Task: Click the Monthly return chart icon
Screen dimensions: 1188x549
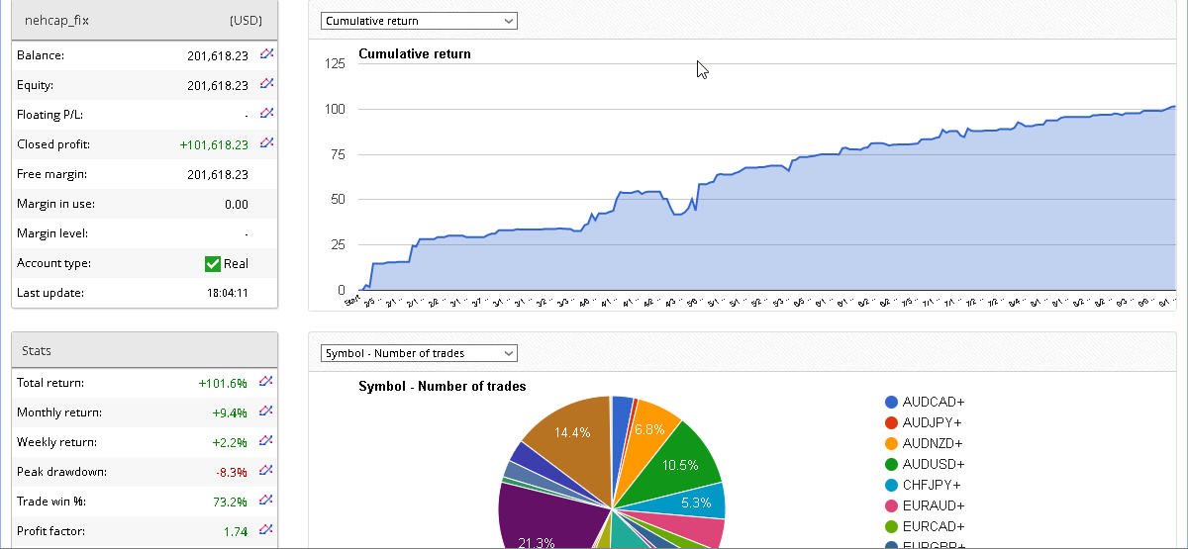Action: (x=265, y=412)
